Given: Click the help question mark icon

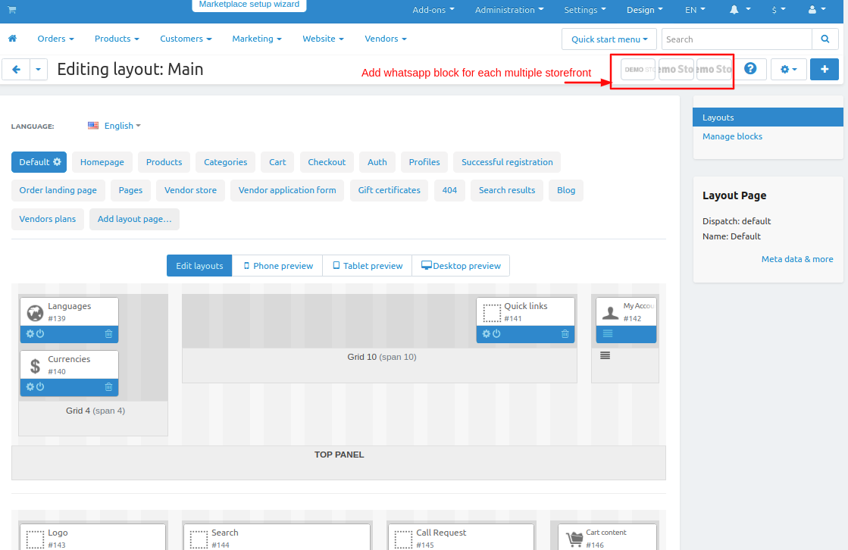Looking at the screenshot, I should click(750, 69).
